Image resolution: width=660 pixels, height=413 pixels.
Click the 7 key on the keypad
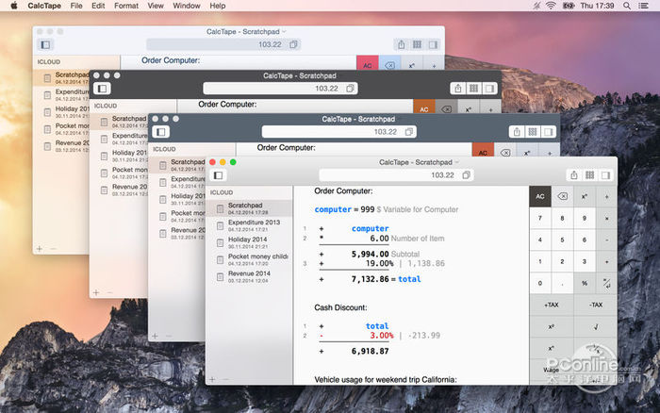click(540, 218)
